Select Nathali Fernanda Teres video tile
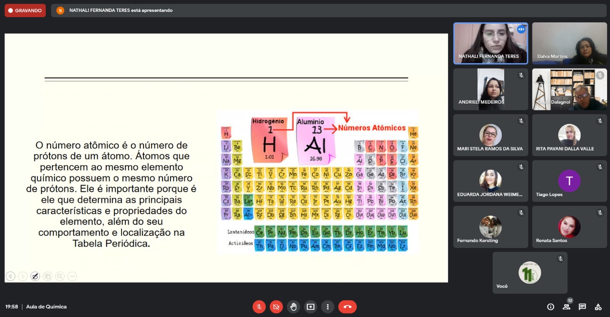The image size is (610, 317). click(x=490, y=43)
